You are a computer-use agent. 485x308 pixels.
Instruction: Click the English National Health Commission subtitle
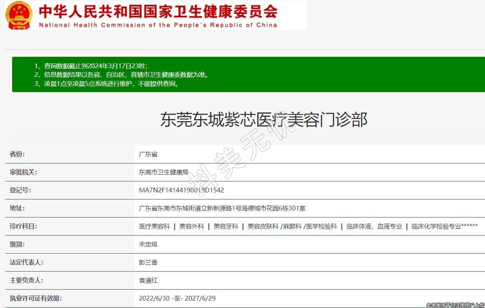click(x=158, y=25)
